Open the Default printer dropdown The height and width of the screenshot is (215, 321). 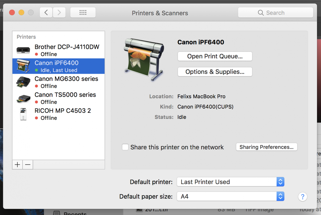(230, 182)
